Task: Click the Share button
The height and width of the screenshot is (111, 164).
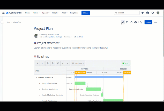Action: 148,22
